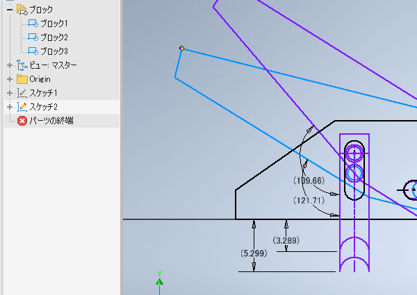Expand the ビュー: マスター node
This screenshot has height=295, width=417.
10,65
